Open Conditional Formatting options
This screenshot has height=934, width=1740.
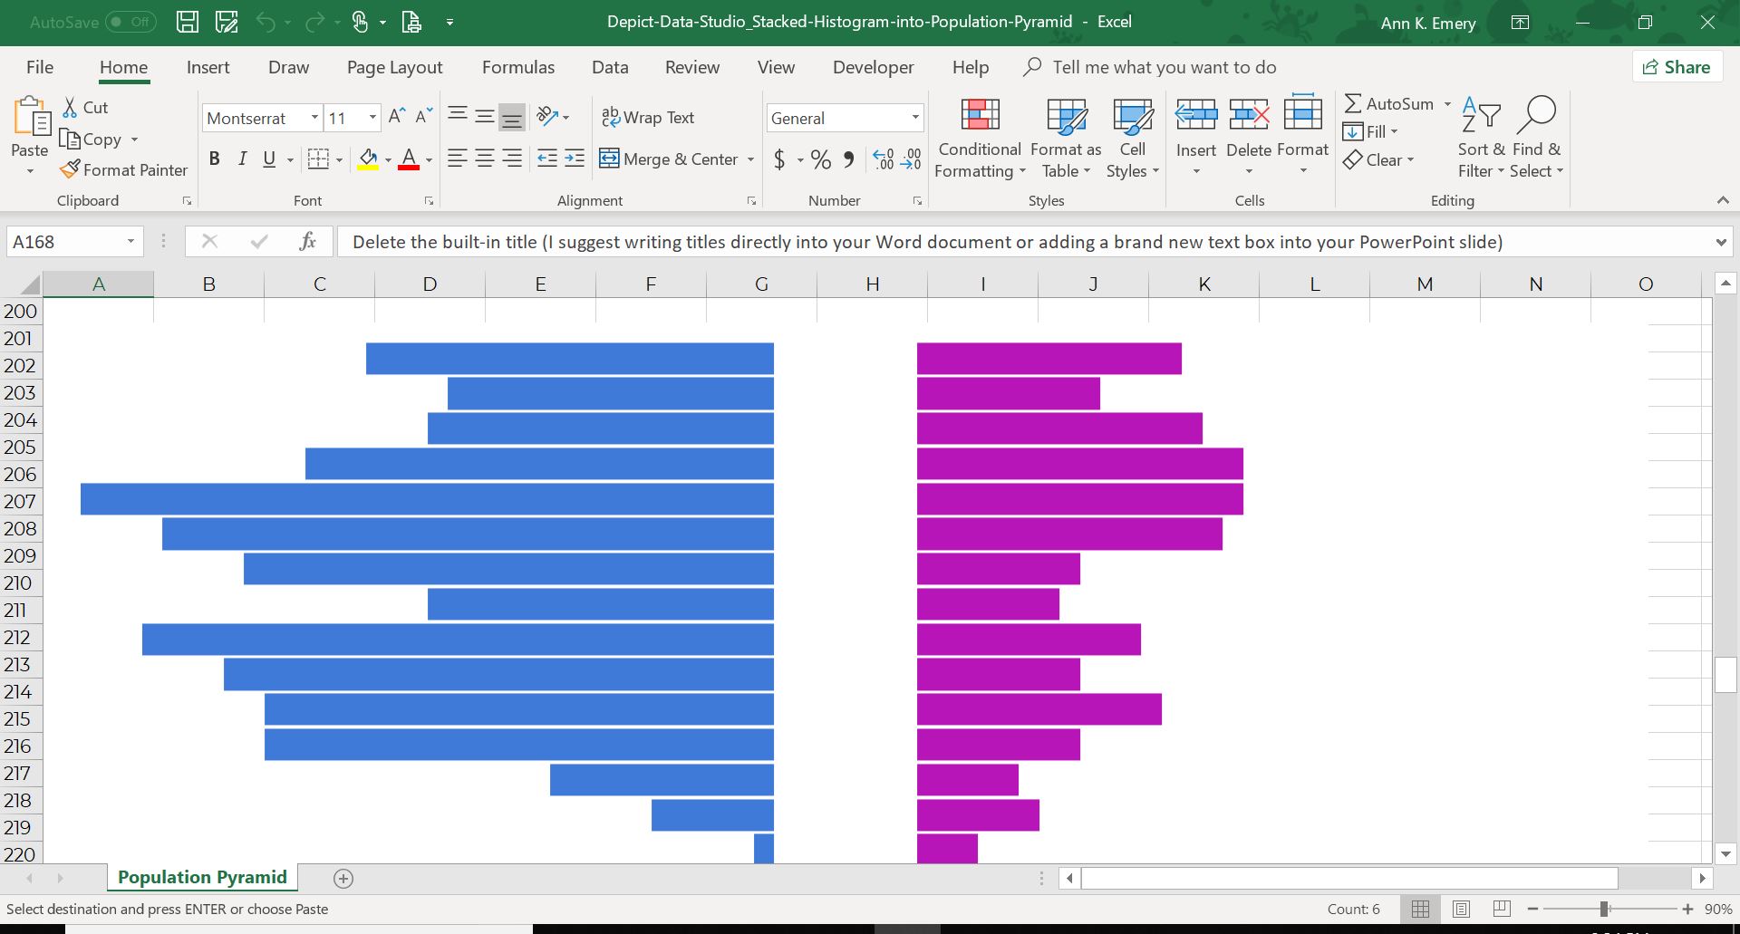(979, 138)
